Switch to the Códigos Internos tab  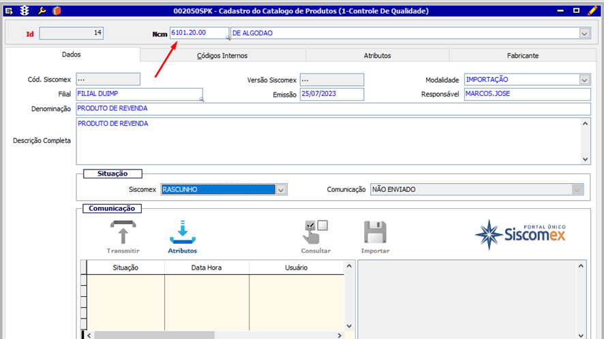point(222,56)
